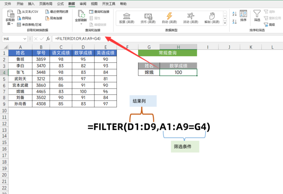Image resolution: width=283 pixels, height=194 pixels.
Task: Click the 清除 filter button
Action: coord(269,12)
